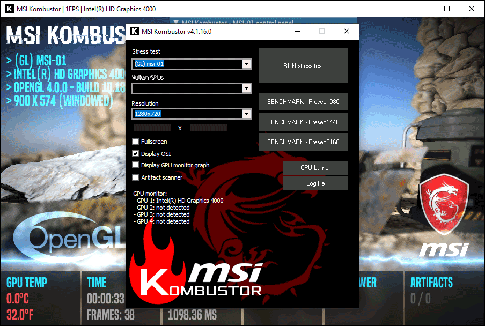
Task: Open the Resolution dropdown arrow
Action: tap(246, 114)
